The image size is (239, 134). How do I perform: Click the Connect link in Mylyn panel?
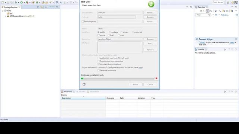pyautogui.click(x=202, y=42)
